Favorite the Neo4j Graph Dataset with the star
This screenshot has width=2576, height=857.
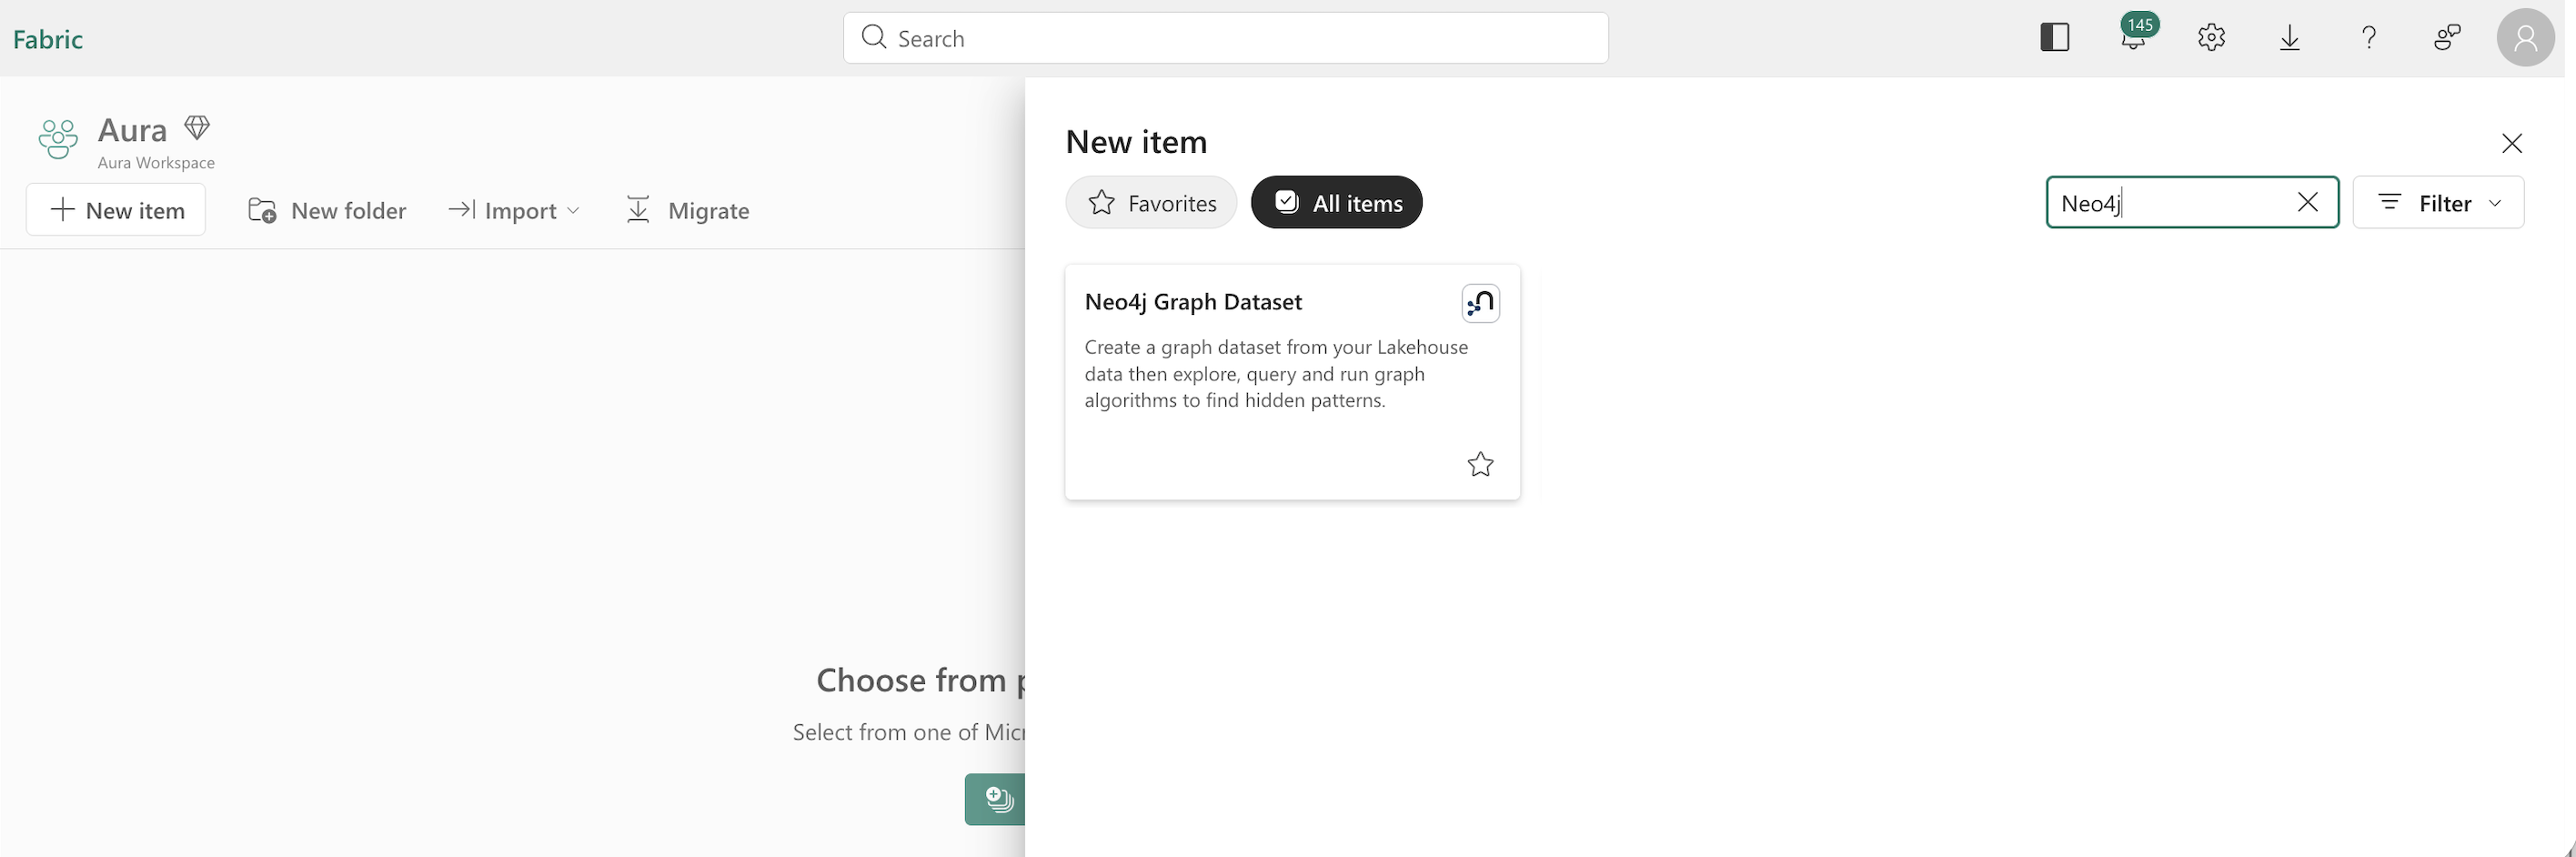tap(1480, 464)
